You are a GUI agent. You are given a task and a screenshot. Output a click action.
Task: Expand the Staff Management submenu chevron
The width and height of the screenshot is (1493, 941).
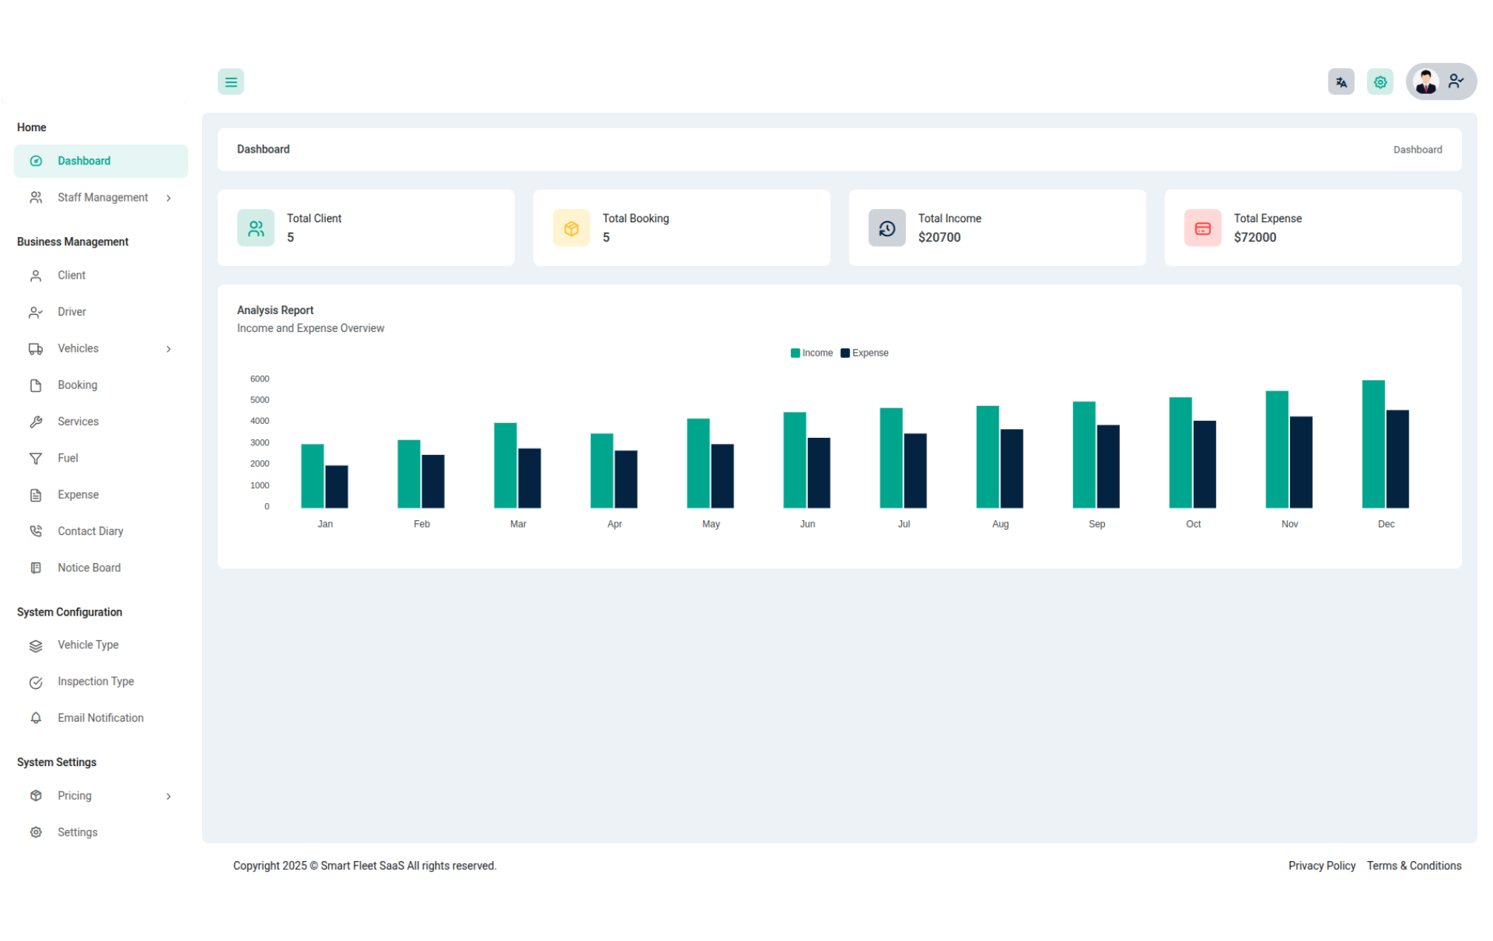coord(169,198)
